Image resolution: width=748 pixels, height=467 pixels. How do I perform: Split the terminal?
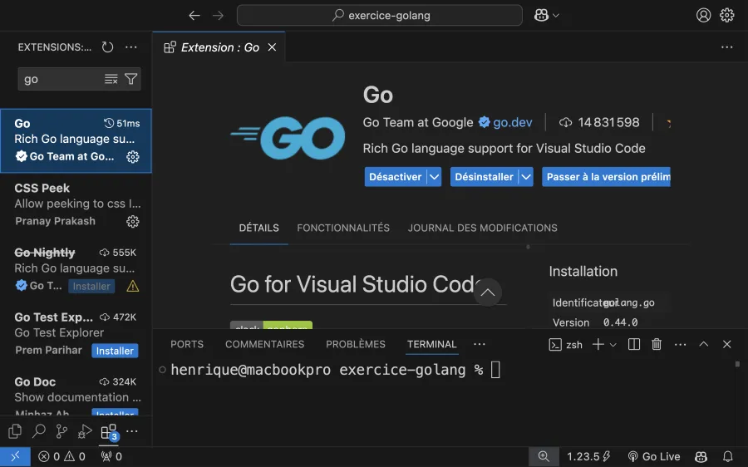tap(634, 344)
